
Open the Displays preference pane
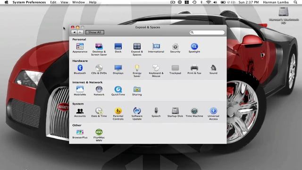(x=118, y=69)
